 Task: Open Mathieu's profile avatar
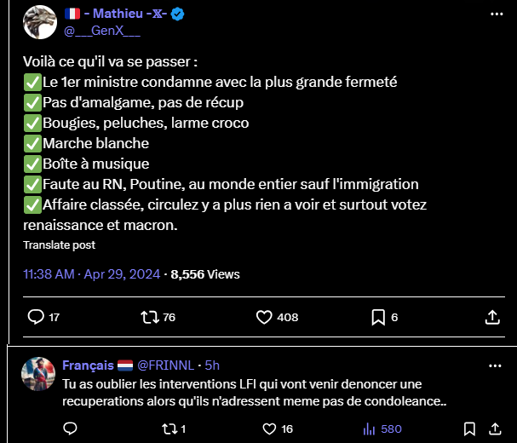coord(40,22)
